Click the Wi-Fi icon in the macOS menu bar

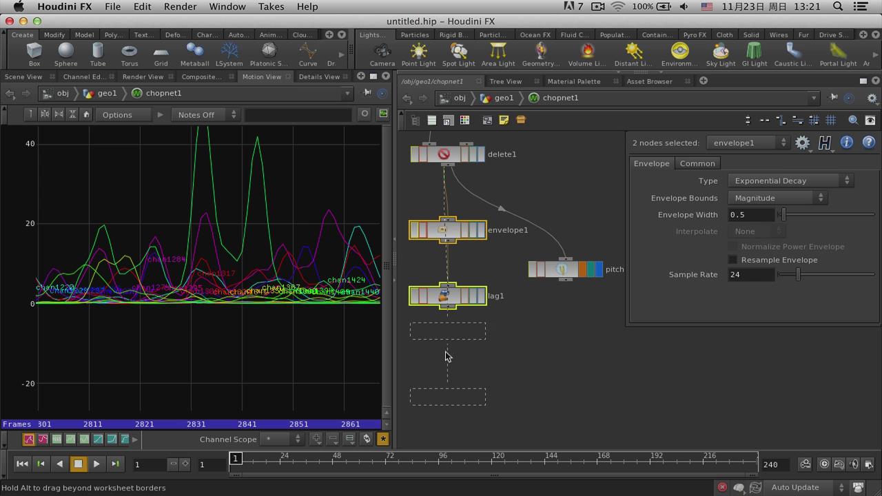tap(618, 6)
